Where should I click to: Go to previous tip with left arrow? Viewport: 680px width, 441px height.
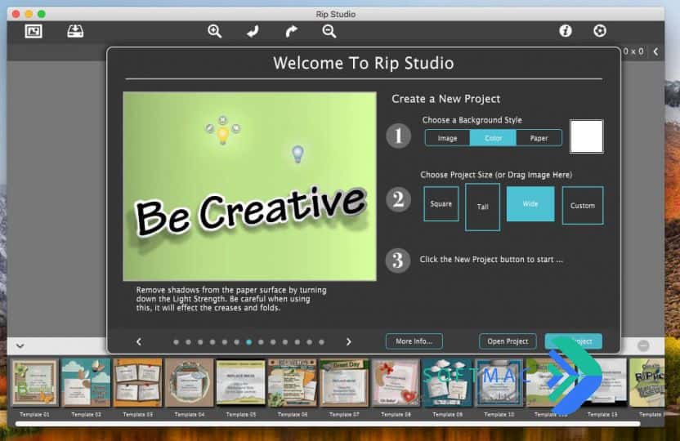pyautogui.click(x=139, y=342)
